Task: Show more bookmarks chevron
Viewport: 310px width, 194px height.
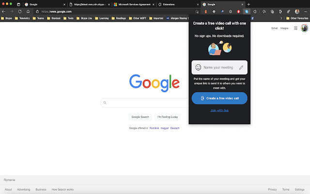Action: click(x=281, y=18)
